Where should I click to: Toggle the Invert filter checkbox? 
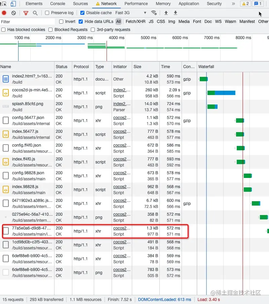[x=61, y=22]
